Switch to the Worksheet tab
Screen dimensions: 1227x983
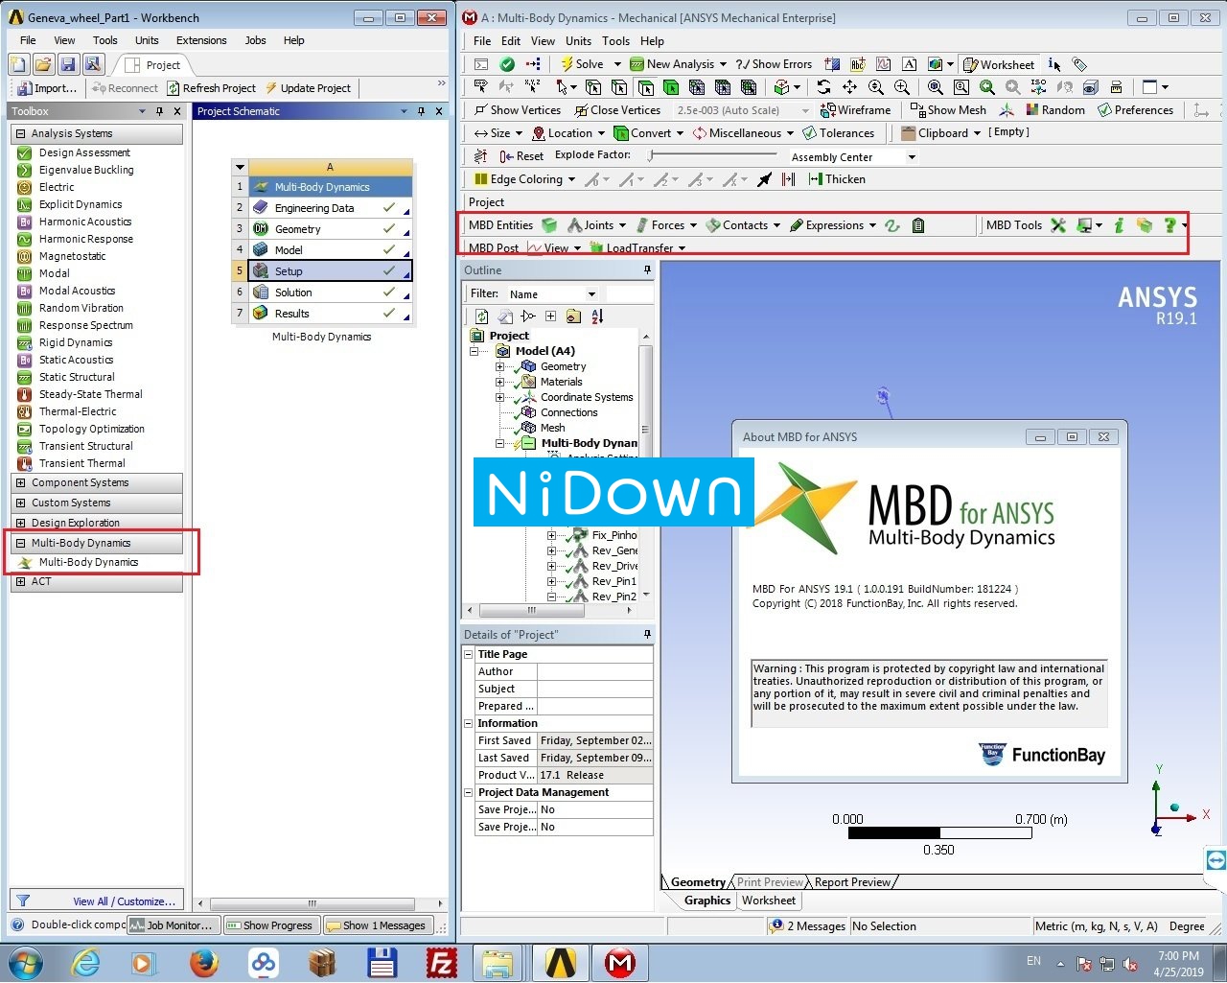(x=769, y=900)
